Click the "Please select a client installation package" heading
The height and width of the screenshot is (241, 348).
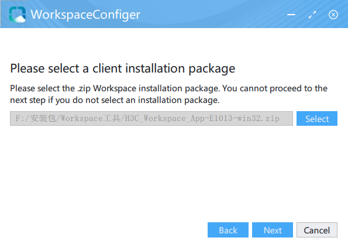[x=122, y=68]
